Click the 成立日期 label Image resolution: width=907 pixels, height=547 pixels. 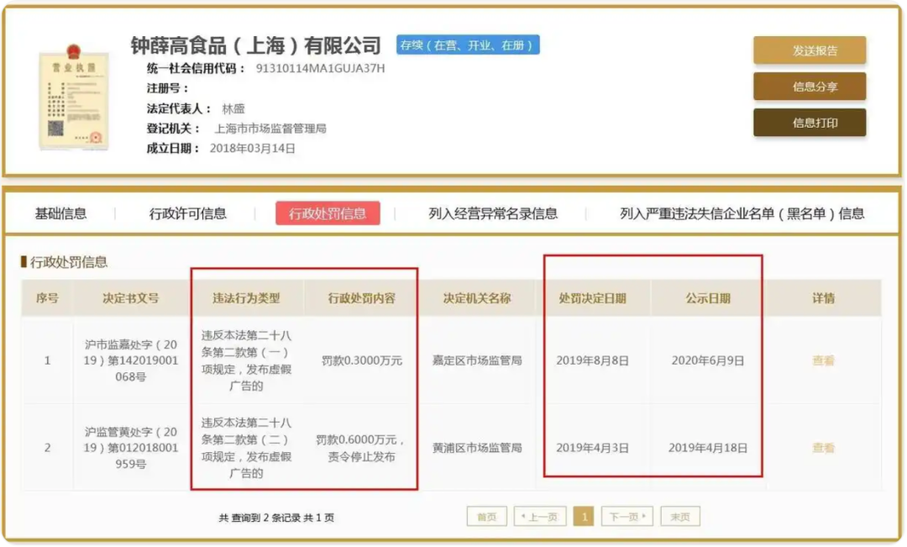(x=174, y=148)
